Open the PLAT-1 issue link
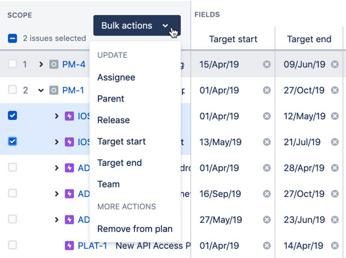The width and height of the screenshot is (346, 258). (93, 246)
